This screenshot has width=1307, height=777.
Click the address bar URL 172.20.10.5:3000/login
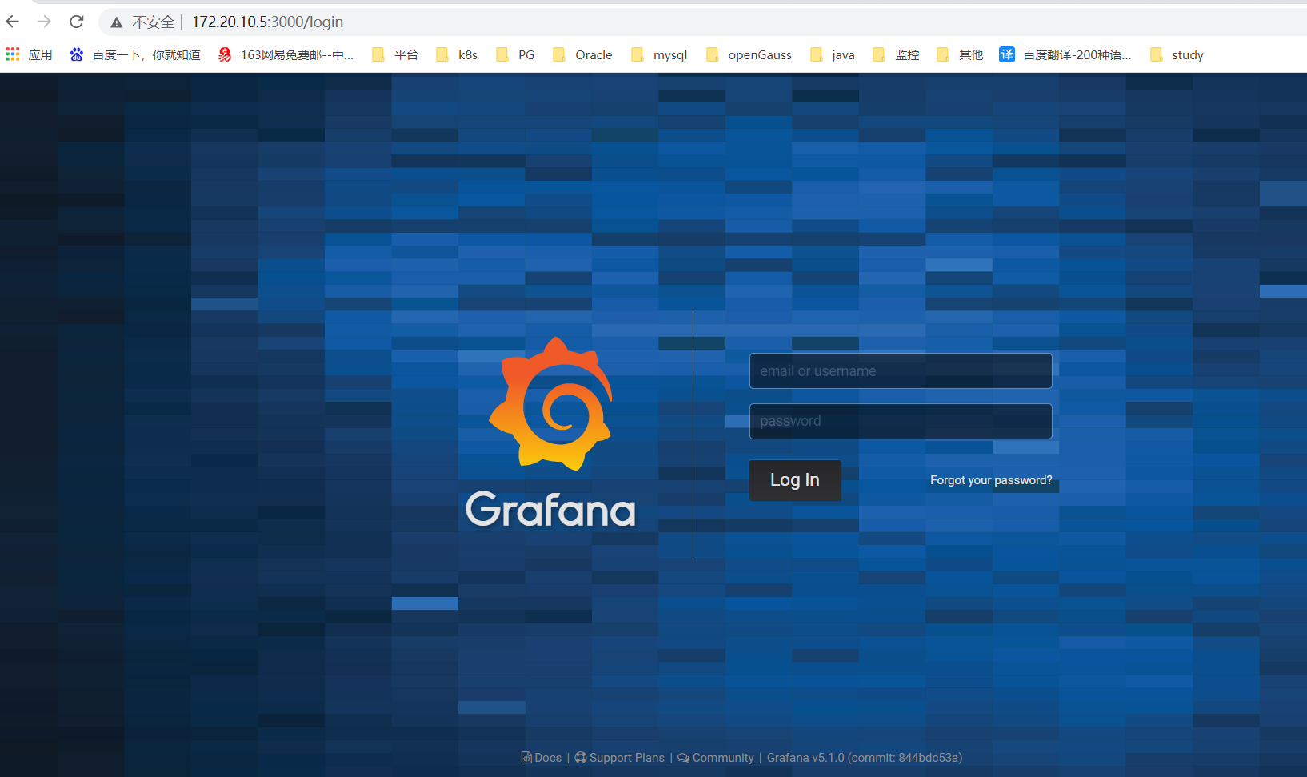point(267,22)
